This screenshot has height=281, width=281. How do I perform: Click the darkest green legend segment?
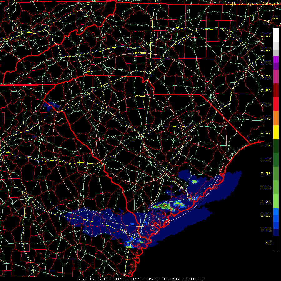coord(276,146)
